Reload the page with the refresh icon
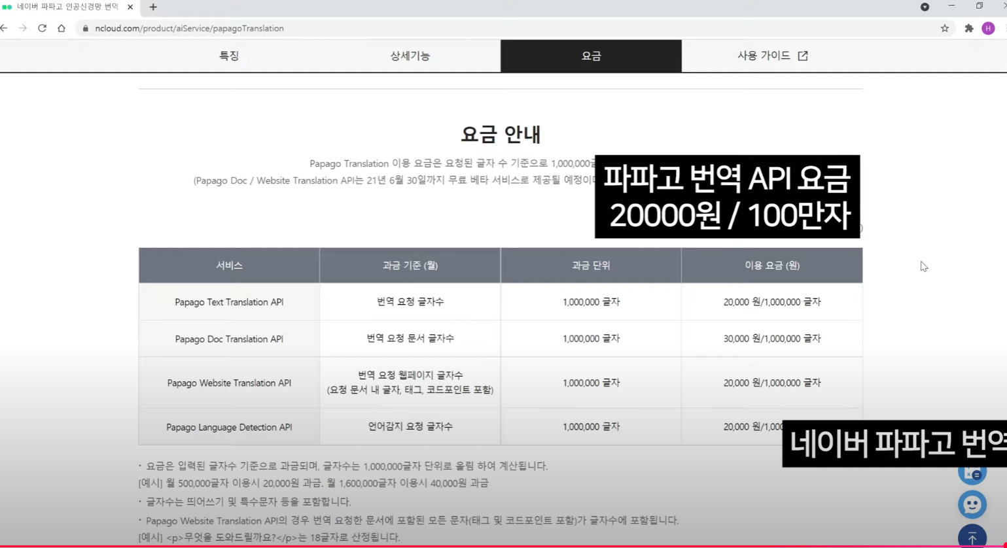The width and height of the screenshot is (1007, 548). tap(42, 28)
